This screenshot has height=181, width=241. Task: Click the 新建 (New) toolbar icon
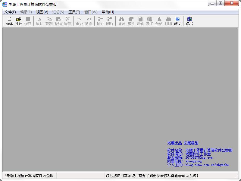(x=9, y=21)
